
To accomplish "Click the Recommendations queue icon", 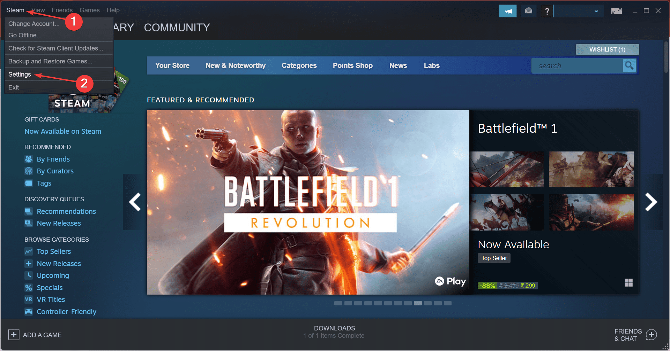I will (29, 211).
